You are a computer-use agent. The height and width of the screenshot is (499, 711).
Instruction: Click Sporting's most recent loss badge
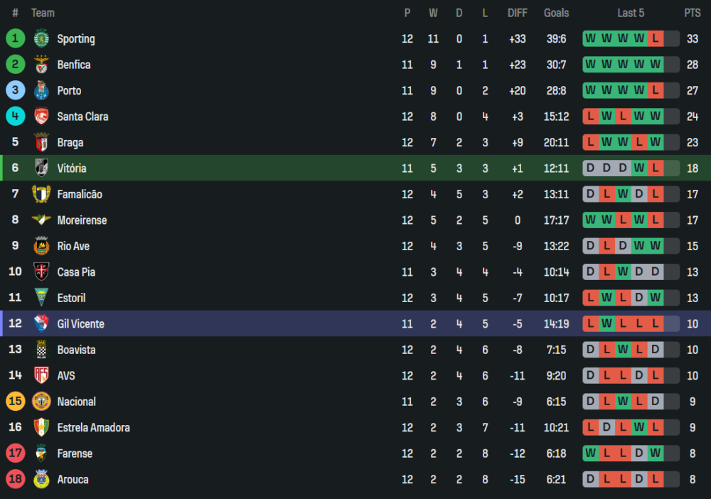click(656, 39)
